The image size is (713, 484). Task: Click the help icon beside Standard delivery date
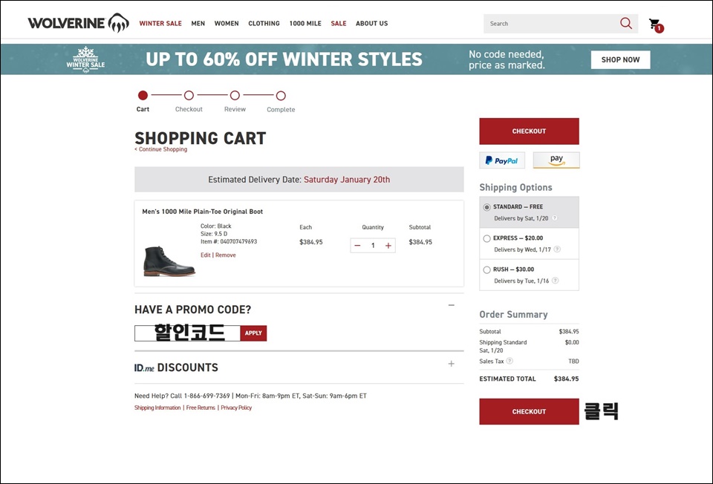(555, 218)
